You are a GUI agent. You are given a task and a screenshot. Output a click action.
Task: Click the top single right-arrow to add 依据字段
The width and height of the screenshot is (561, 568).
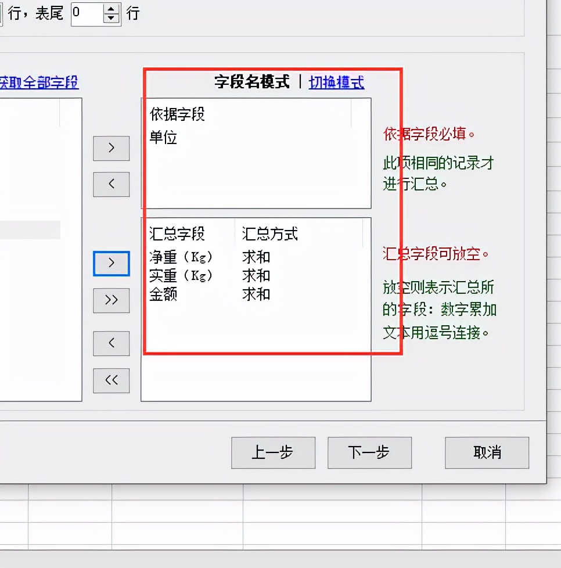point(111,148)
